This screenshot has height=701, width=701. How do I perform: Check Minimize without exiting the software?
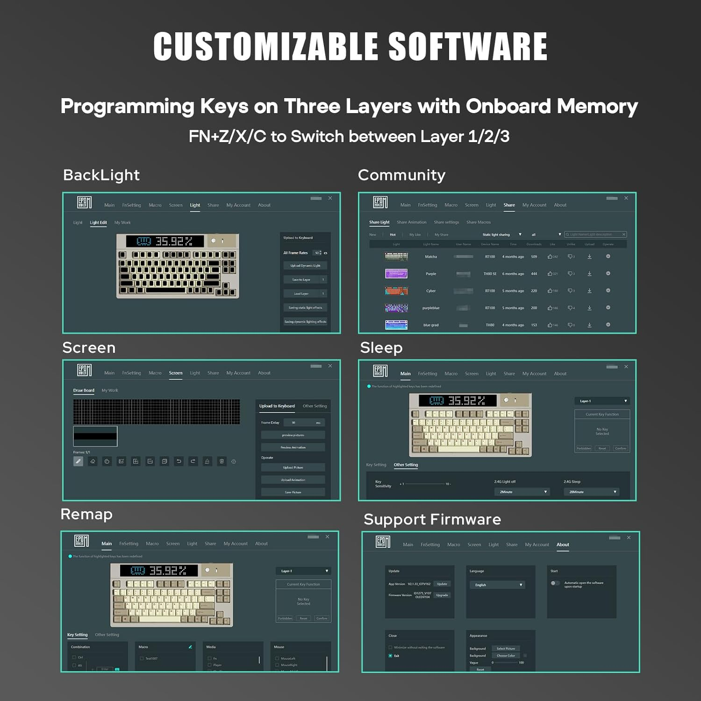click(x=390, y=648)
